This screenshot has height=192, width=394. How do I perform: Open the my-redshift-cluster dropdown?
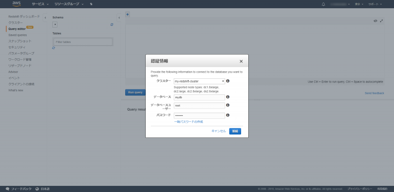pos(199,81)
